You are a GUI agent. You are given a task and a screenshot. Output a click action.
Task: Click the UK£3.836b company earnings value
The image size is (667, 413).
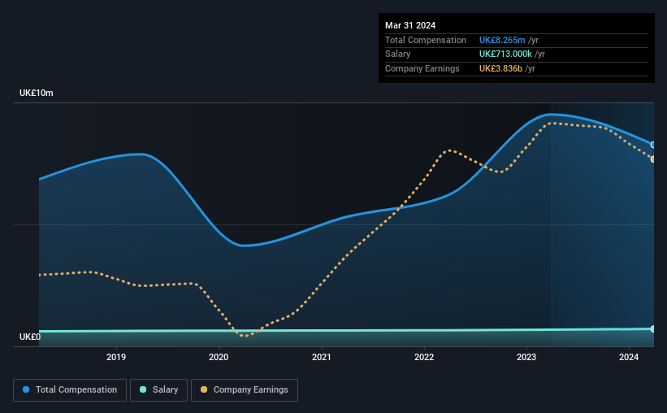pos(500,68)
